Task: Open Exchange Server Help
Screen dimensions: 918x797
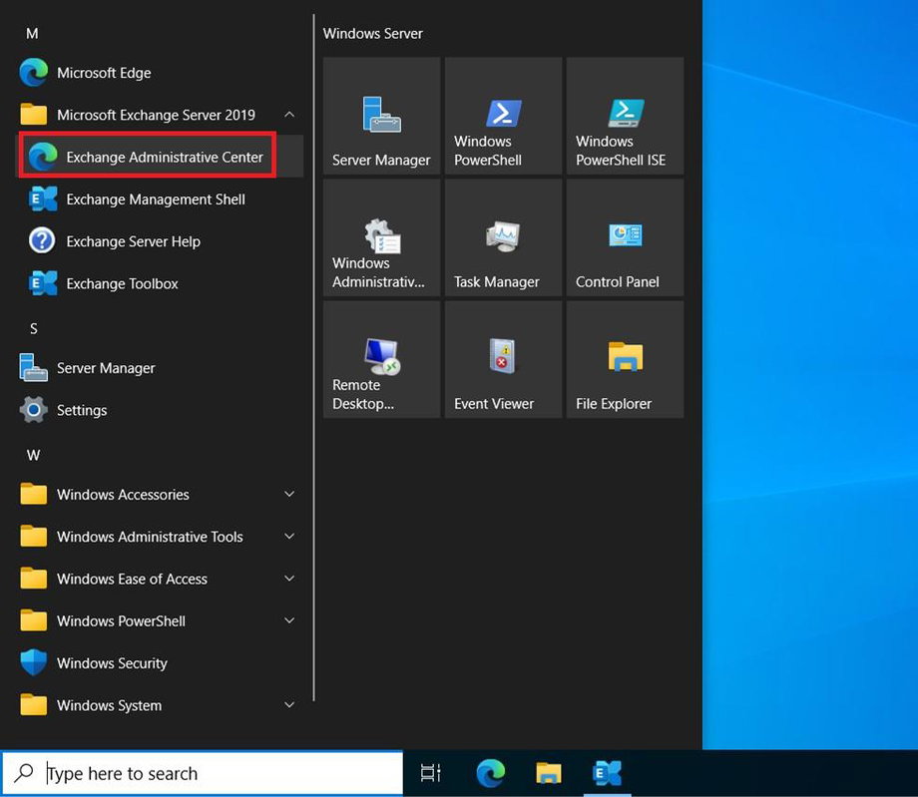Action: [x=133, y=241]
